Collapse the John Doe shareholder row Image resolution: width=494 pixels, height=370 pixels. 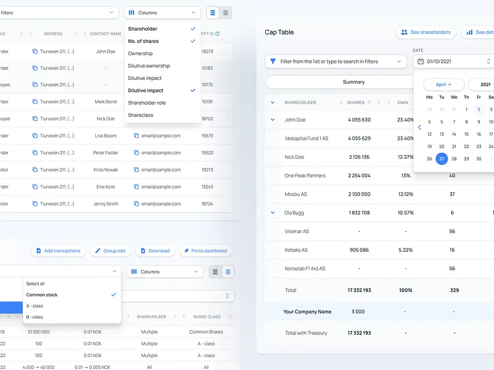(x=272, y=119)
